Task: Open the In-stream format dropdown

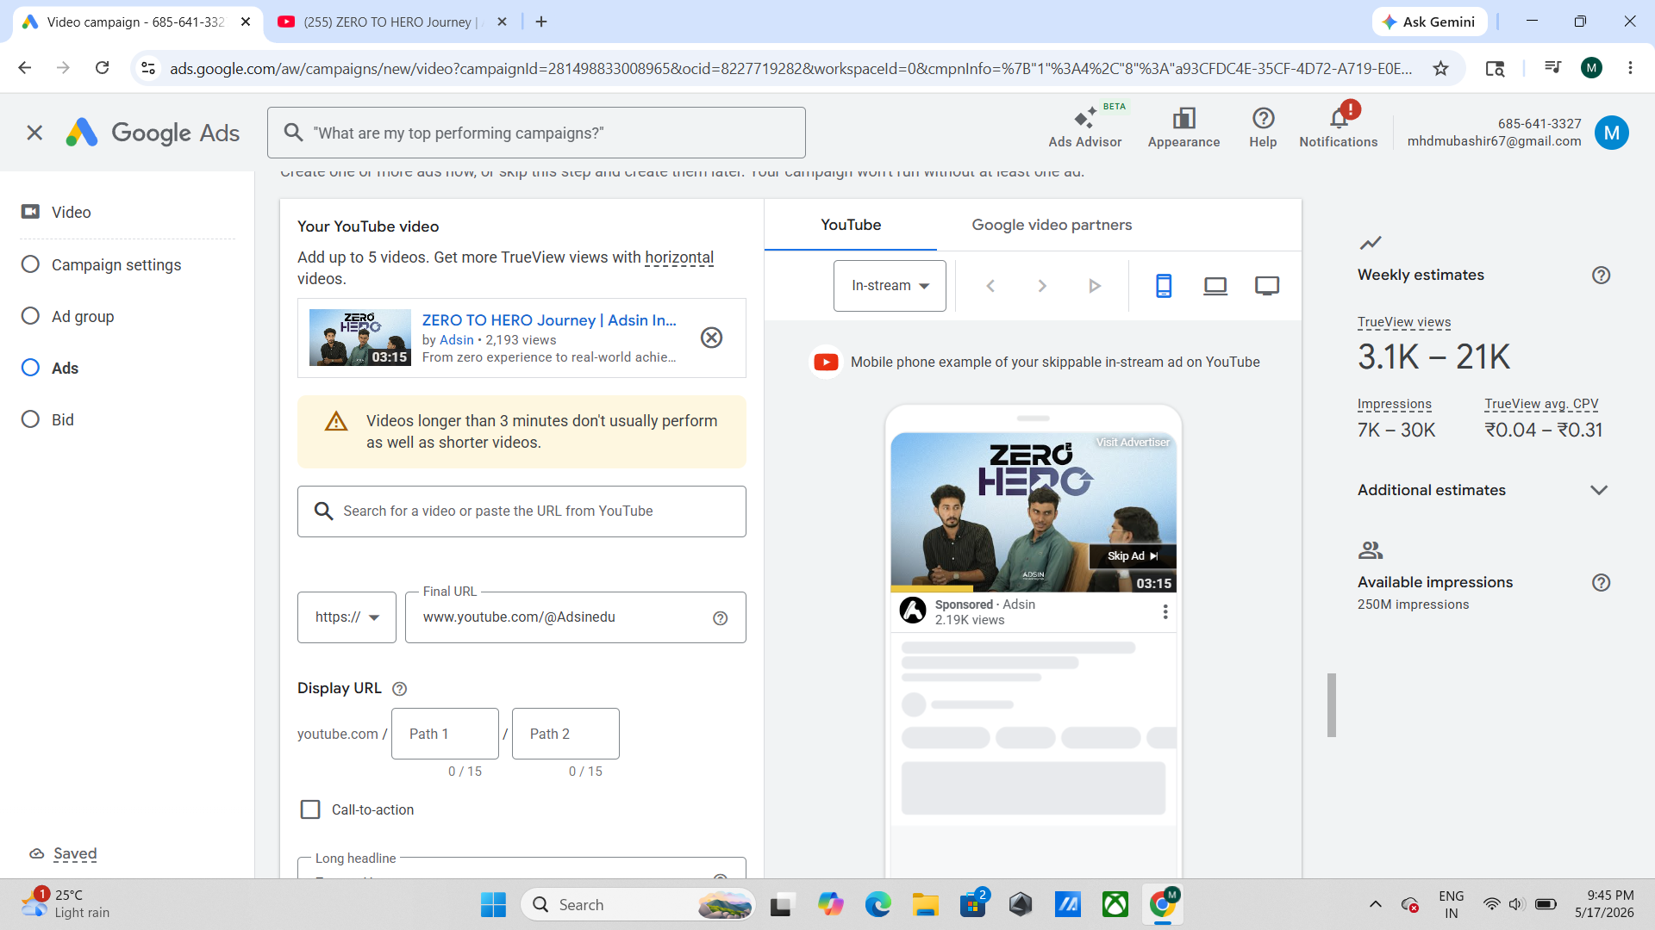Action: (890, 286)
